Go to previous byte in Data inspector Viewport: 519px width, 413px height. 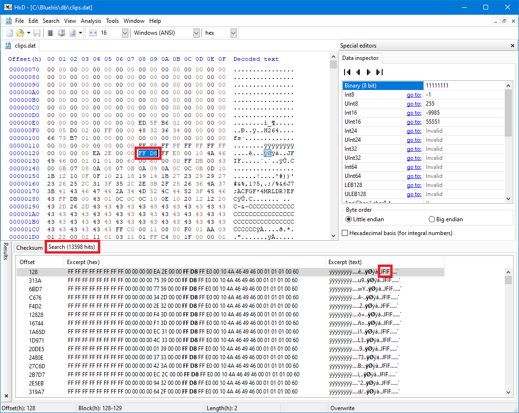[x=358, y=72]
